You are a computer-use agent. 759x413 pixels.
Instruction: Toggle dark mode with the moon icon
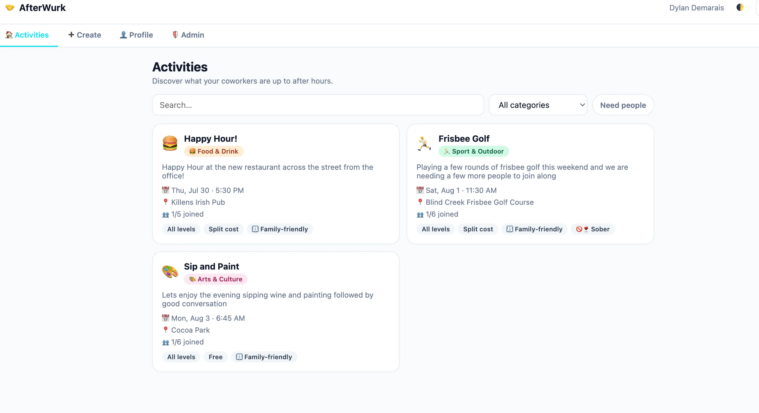coord(740,7)
